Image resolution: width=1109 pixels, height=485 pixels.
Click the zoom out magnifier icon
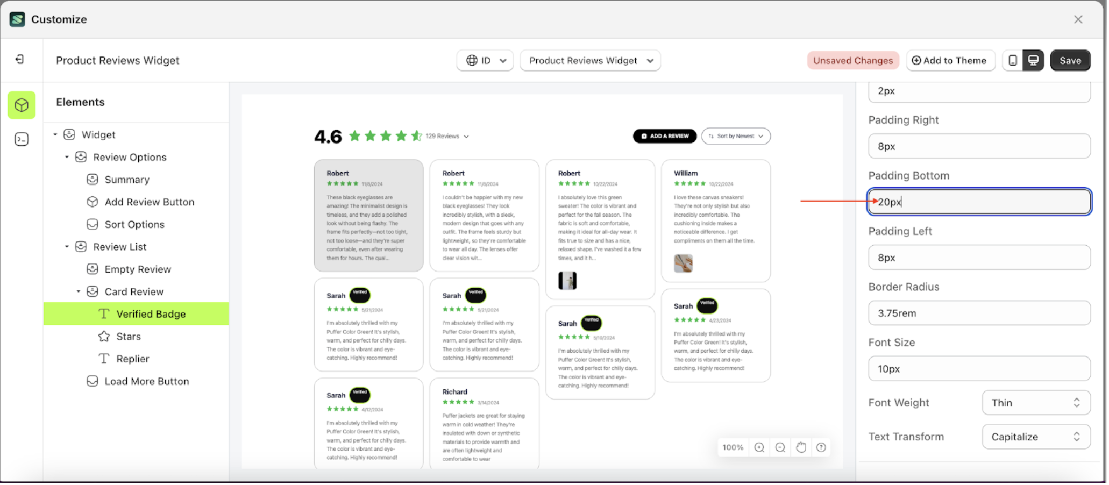click(x=780, y=447)
